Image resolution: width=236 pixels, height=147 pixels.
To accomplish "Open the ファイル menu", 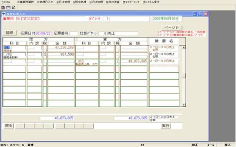I will 6,2.
